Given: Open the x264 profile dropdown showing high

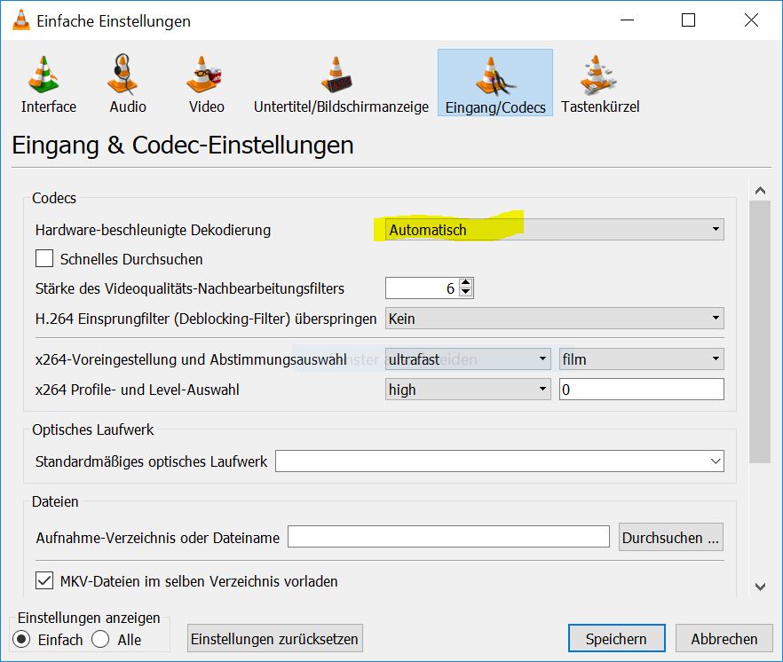Looking at the screenshot, I should [468, 390].
